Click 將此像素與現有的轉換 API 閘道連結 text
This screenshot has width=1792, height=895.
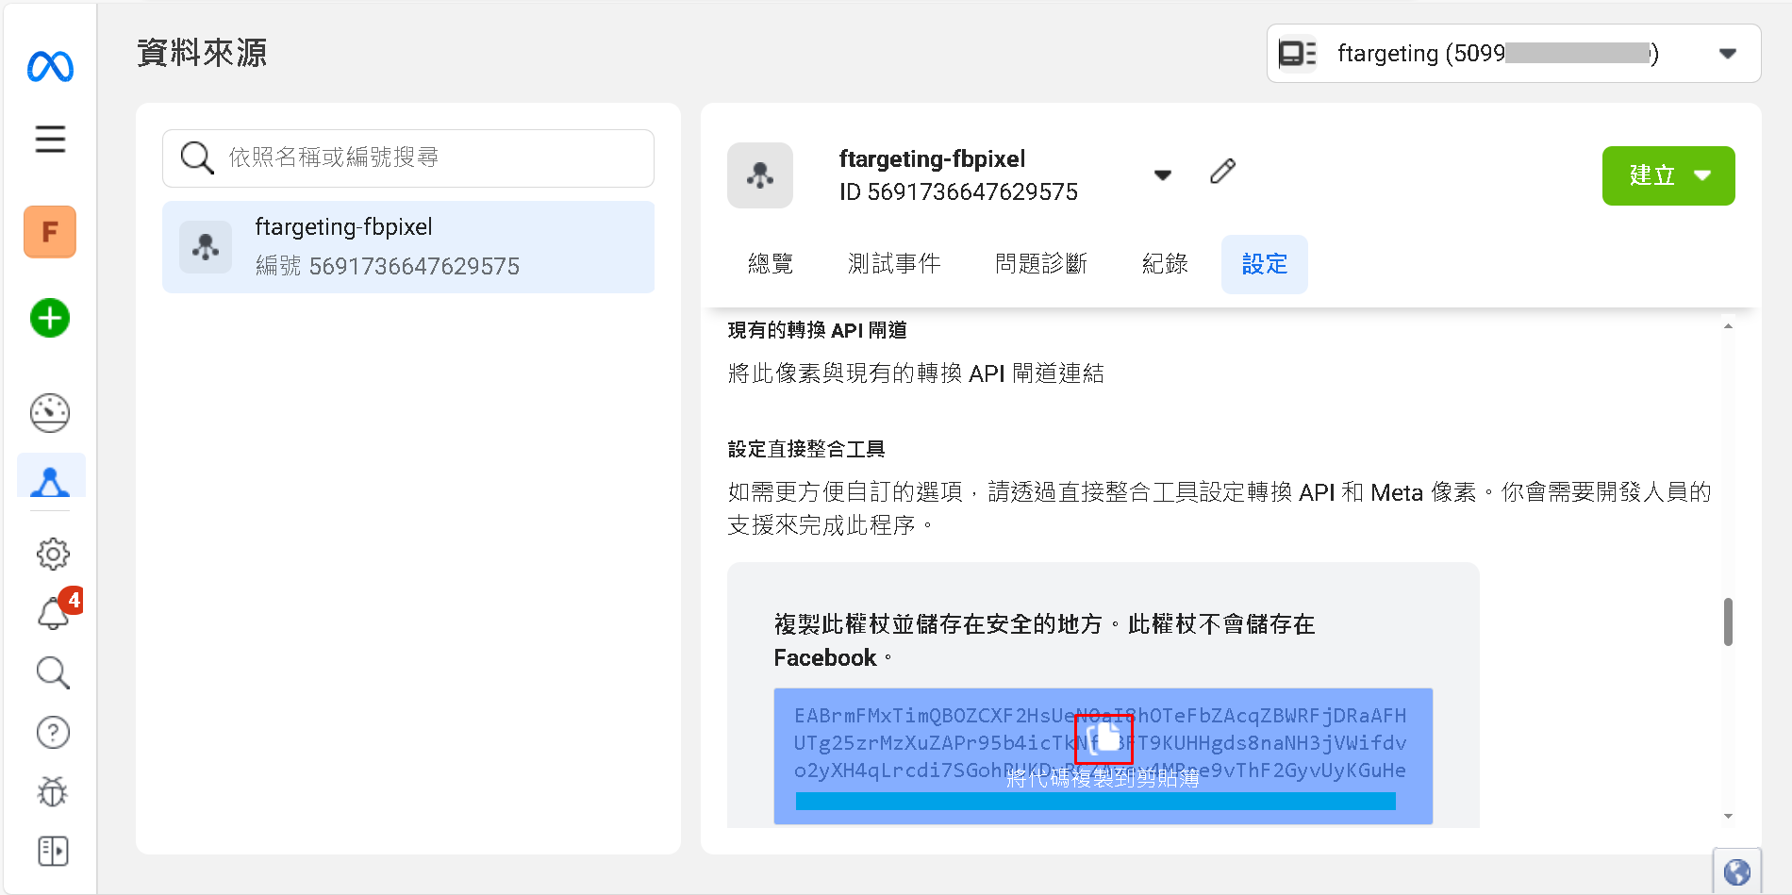pos(916,373)
